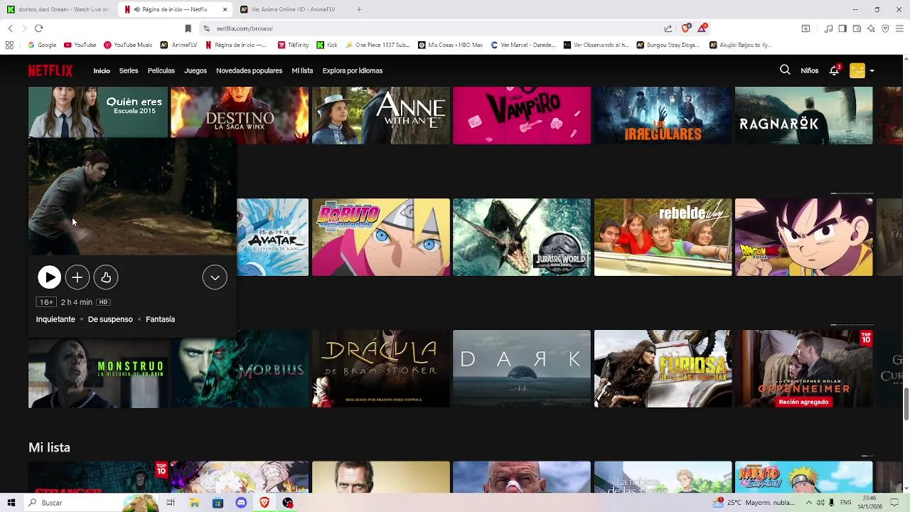Viewport: 910px width, 512px height.
Task: Open Rebelde Way title card
Action: (x=663, y=237)
